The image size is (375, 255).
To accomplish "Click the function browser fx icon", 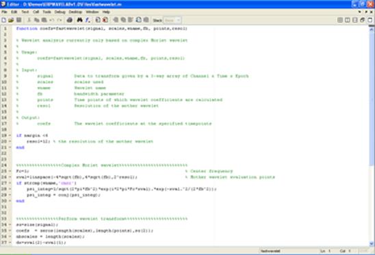I will pos(88,20).
